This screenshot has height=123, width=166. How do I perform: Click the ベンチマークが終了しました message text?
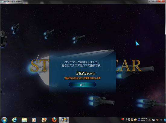click(82, 62)
